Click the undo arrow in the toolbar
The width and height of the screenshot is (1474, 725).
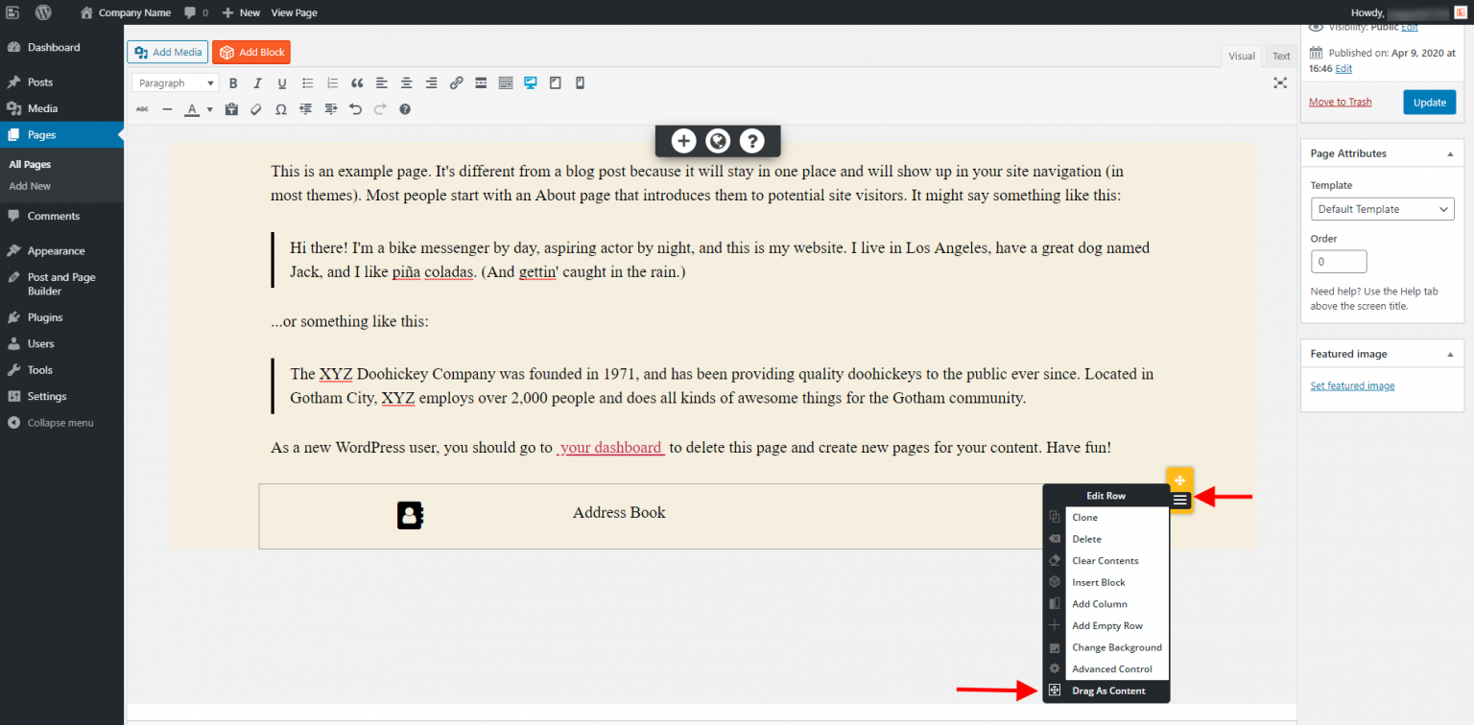pos(355,108)
